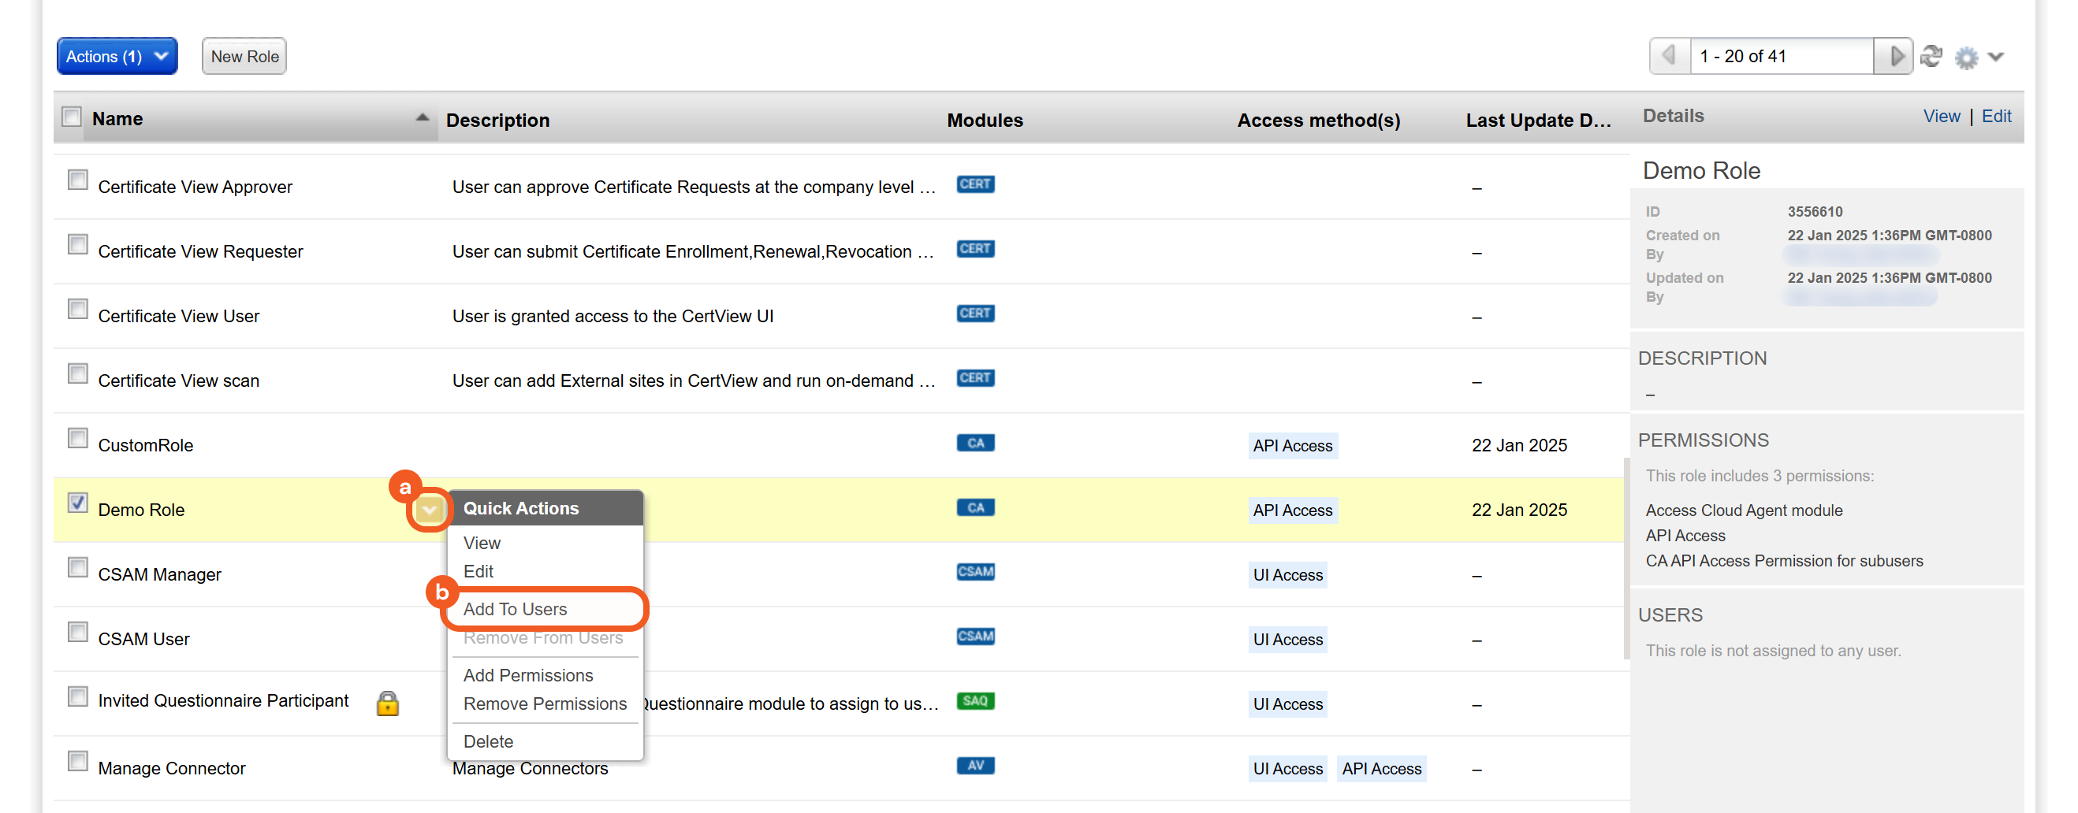This screenshot has width=2078, height=813.
Task: Click the lock icon on Invited Questionnaire Participant
Action: pos(387,703)
